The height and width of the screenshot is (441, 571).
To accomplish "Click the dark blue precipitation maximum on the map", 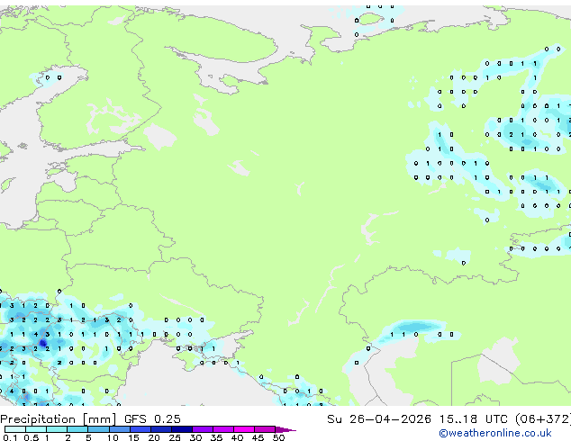I will tap(43, 343).
